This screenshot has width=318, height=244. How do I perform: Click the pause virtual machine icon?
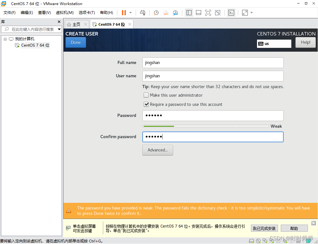coord(124,13)
